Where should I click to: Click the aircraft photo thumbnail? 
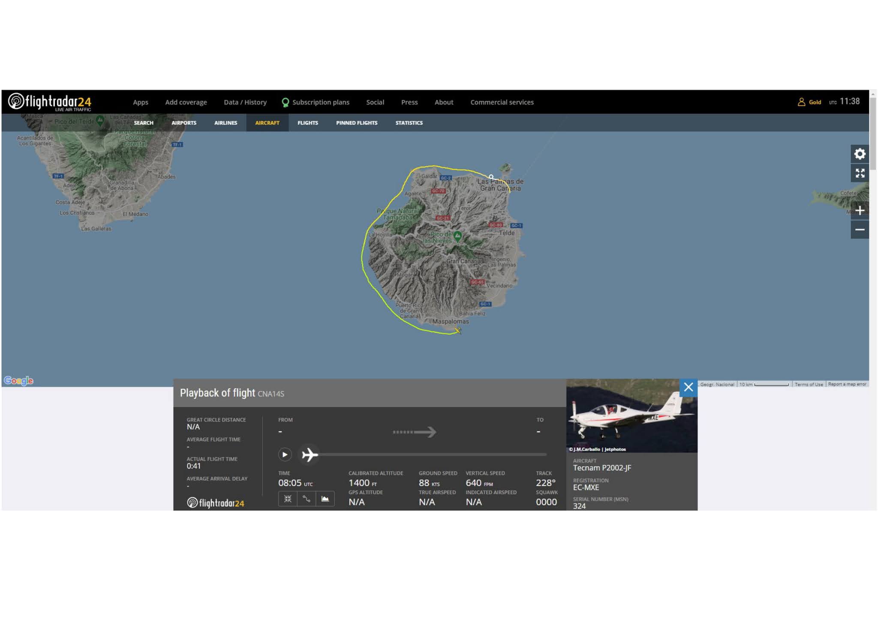631,416
